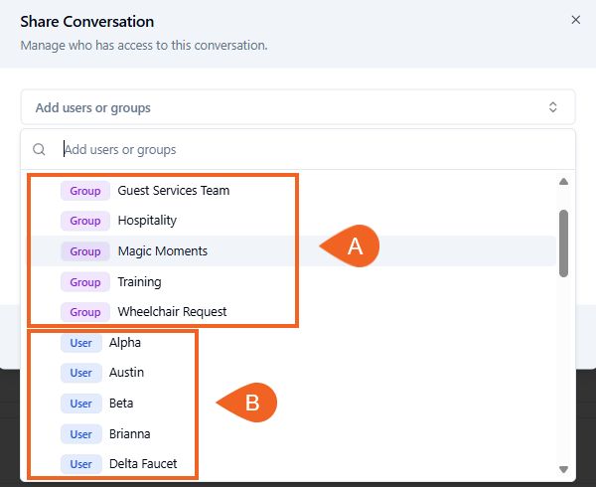Click the up-down chevron on the combo box
The image size is (596, 487).
[553, 107]
